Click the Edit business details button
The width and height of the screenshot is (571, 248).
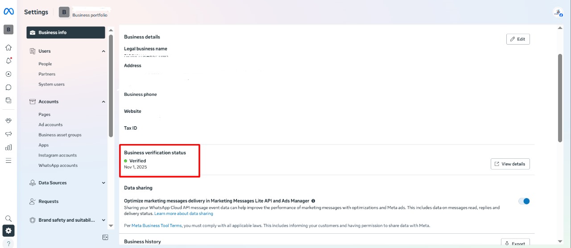(517, 39)
